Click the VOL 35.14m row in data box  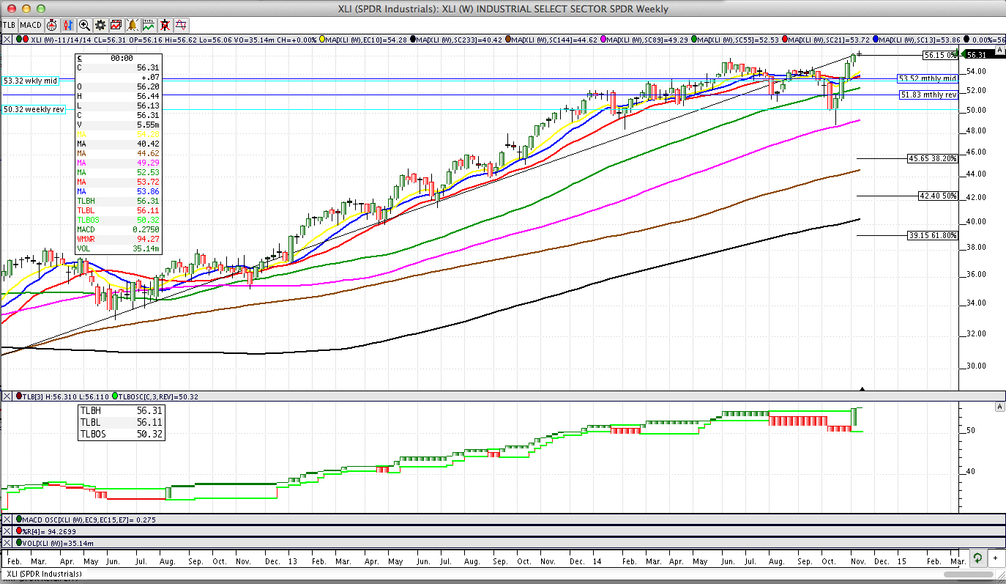point(118,248)
